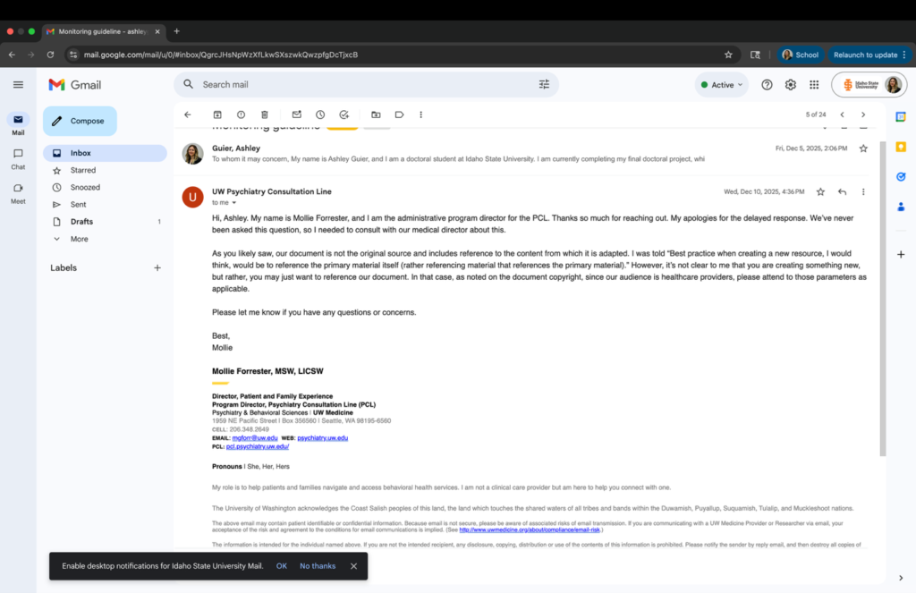Go to the Starred folder
Viewport: 916px width, 593px height.
tap(83, 170)
